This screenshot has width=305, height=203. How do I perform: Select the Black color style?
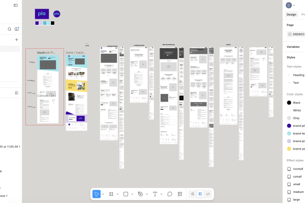[x=297, y=103]
